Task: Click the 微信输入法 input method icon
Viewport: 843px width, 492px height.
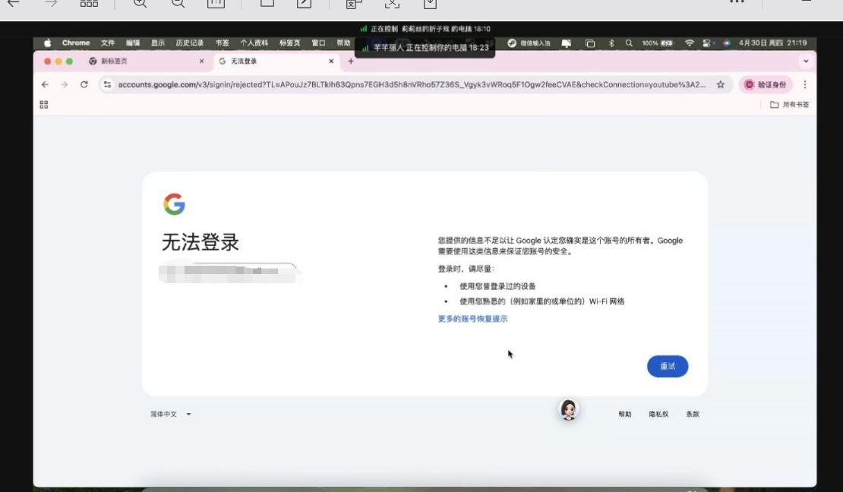Action: [x=529, y=43]
